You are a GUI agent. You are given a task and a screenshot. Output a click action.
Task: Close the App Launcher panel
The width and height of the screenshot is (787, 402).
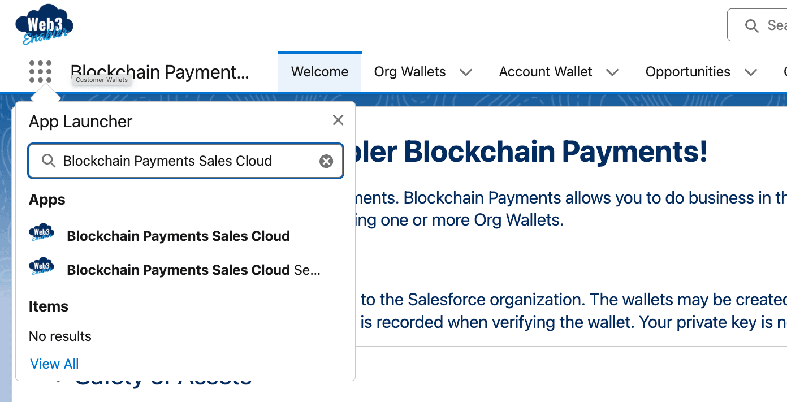point(338,120)
